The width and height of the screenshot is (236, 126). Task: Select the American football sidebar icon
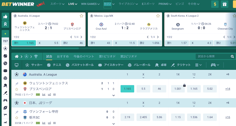5,108
